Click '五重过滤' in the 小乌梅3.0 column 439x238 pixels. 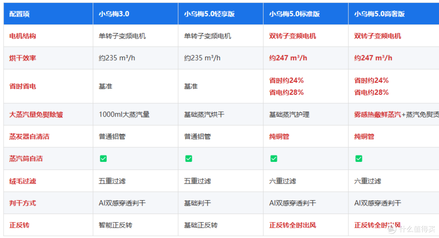(x=112, y=181)
